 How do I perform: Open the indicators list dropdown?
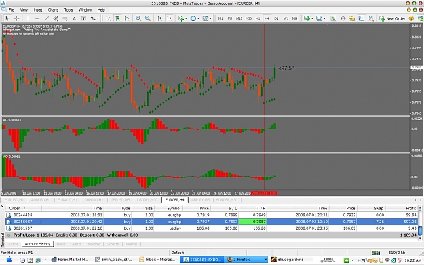(182, 18)
